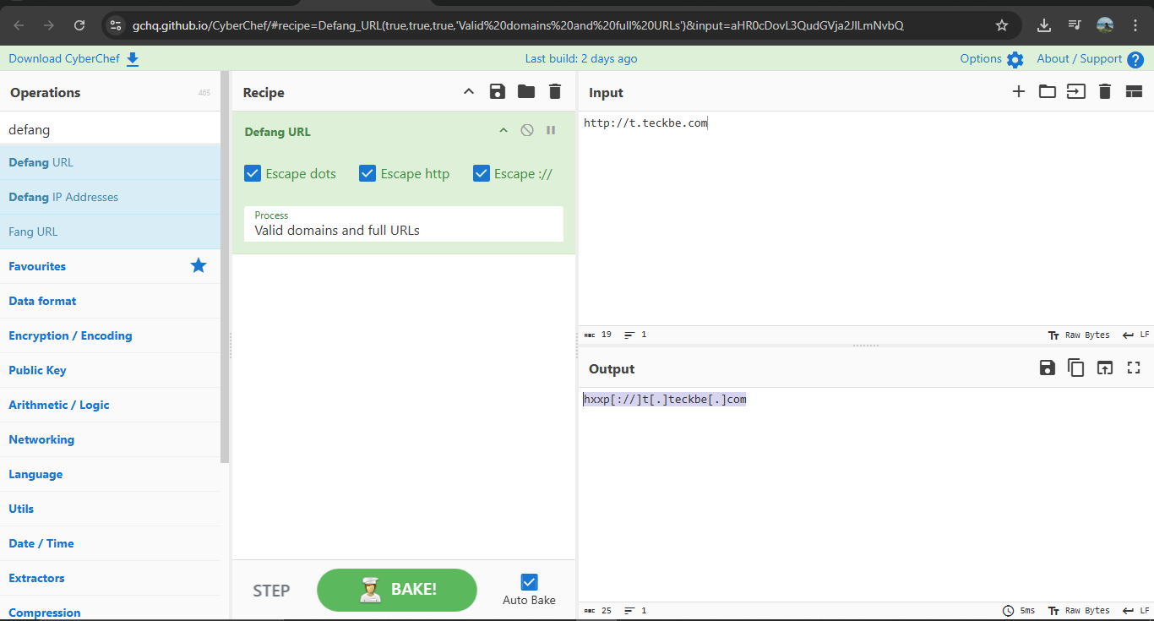
Task: Copy raw output to clipboard
Action: [1076, 368]
